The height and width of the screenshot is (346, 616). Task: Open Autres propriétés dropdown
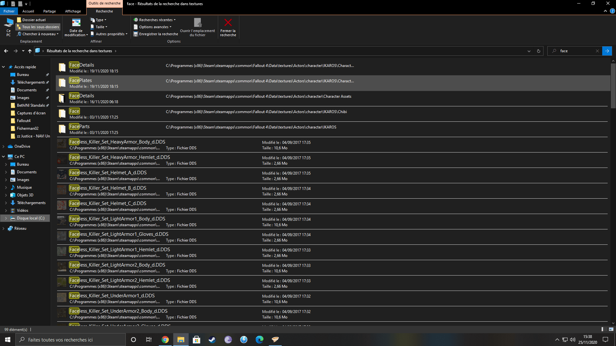tap(109, 34)
